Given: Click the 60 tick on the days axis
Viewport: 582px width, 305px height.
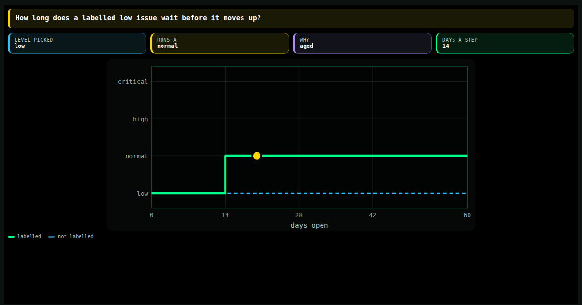Looking at the screenshot, I should (x=467, y=215).
